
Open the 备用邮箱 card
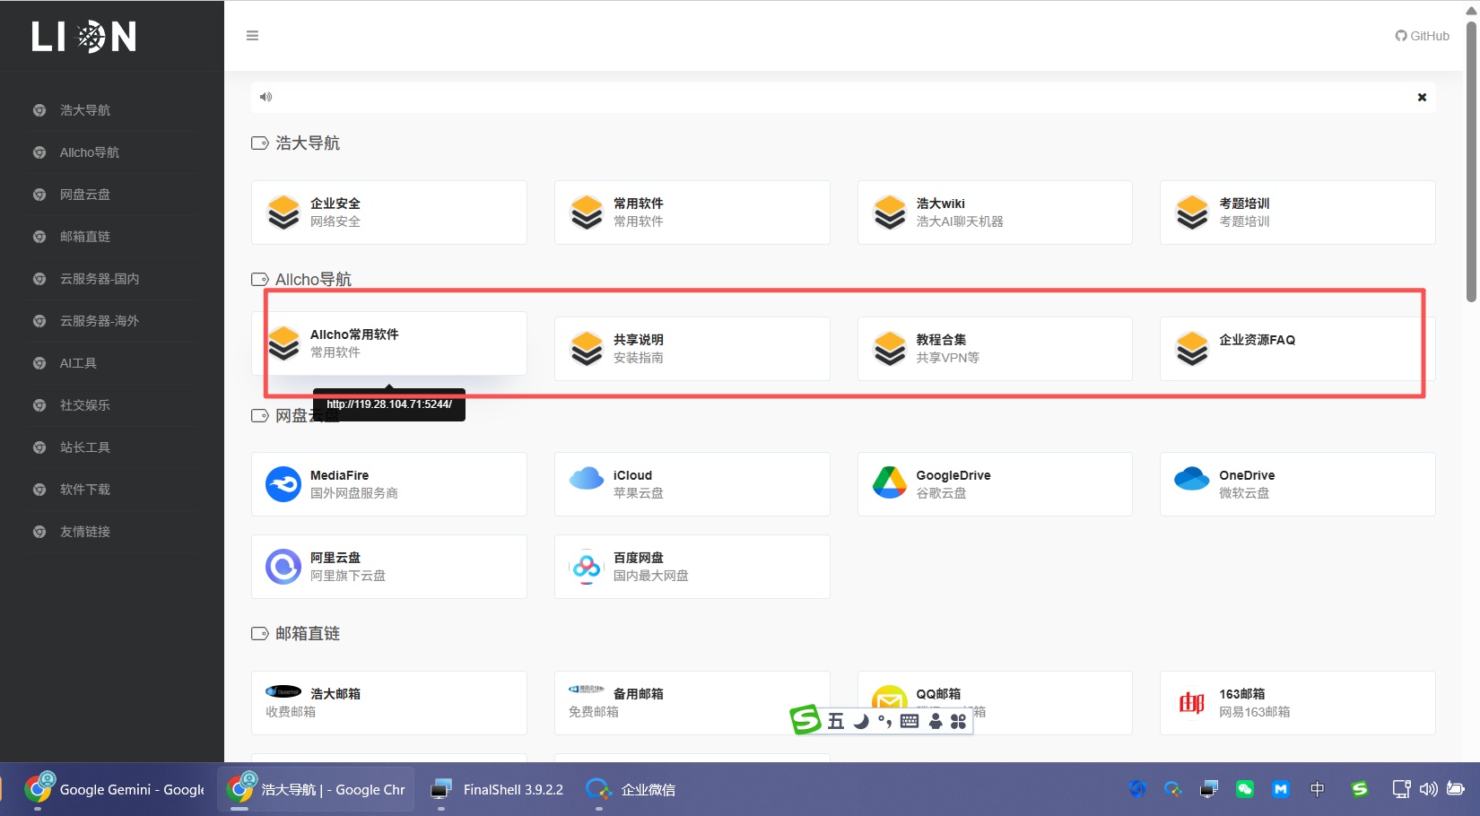point(692,703)
